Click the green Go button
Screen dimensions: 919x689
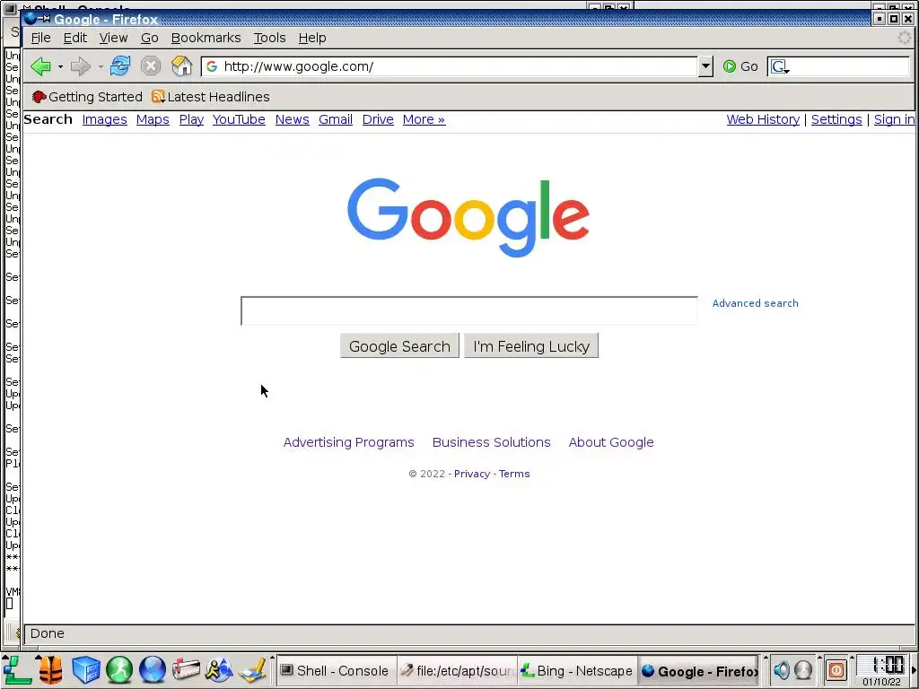(740, 66)
